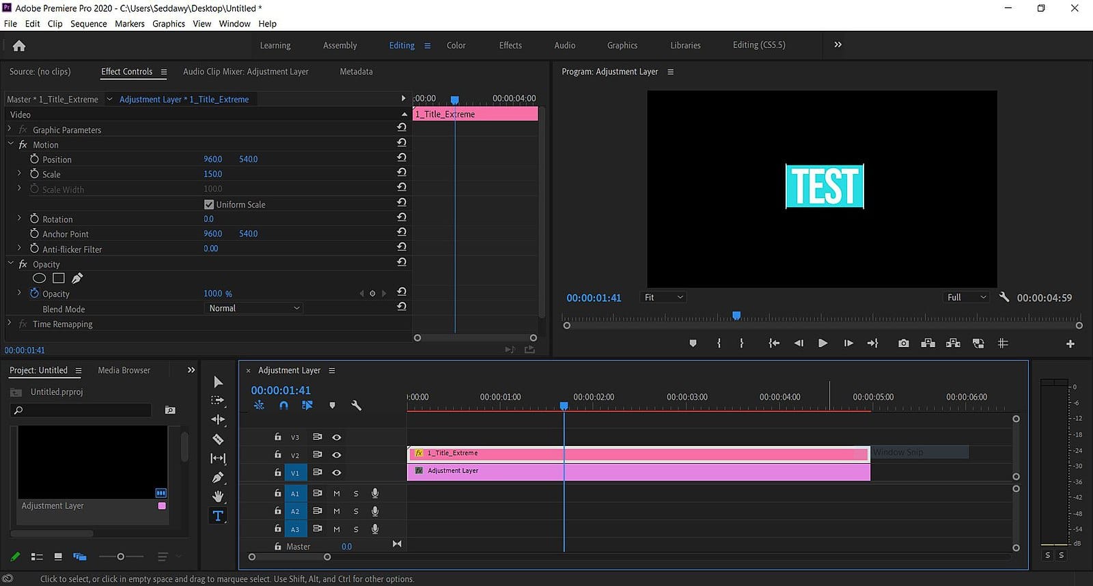The width and height of the screenshot is (1093, 586).
Task: Click the project panel thumbnail zoom slider
Action: (120, 557)
